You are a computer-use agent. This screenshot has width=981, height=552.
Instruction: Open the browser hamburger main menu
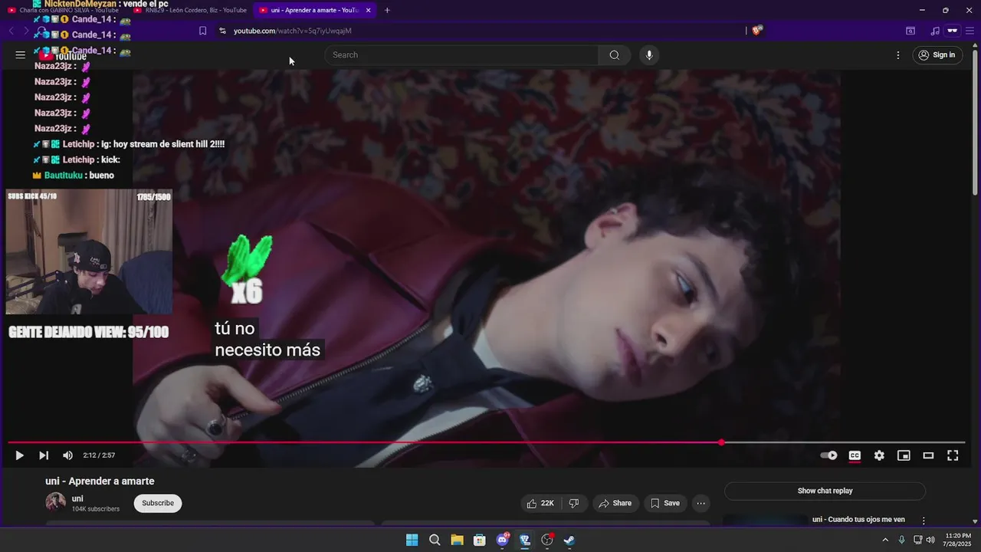[970, 31]
